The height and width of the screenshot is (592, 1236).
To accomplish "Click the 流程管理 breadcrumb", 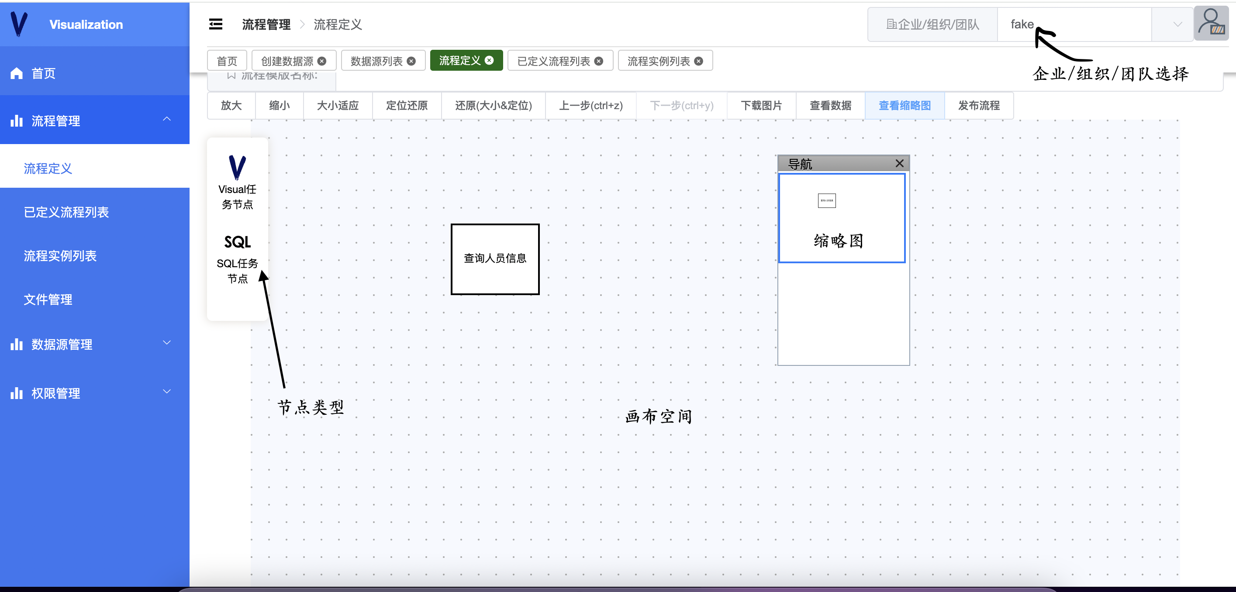I will (x=266, y=24).
